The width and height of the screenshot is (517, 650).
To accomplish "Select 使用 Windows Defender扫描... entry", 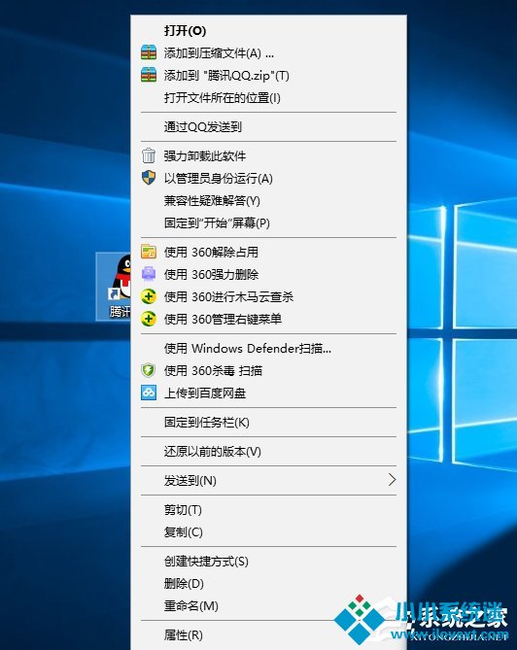I will click(x=268, y=348).
